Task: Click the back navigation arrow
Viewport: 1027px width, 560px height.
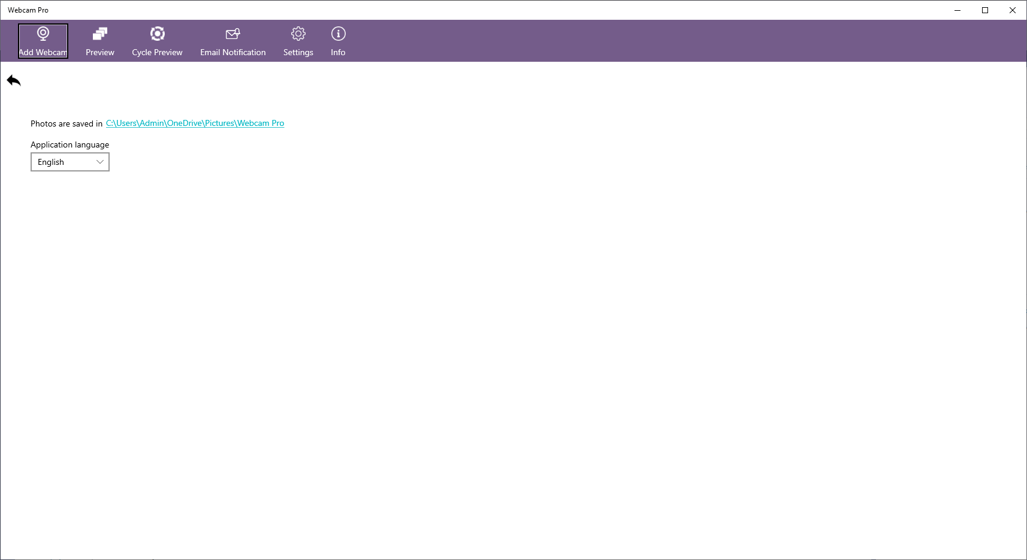Action: pyautogui.click(x=14, y=80)
